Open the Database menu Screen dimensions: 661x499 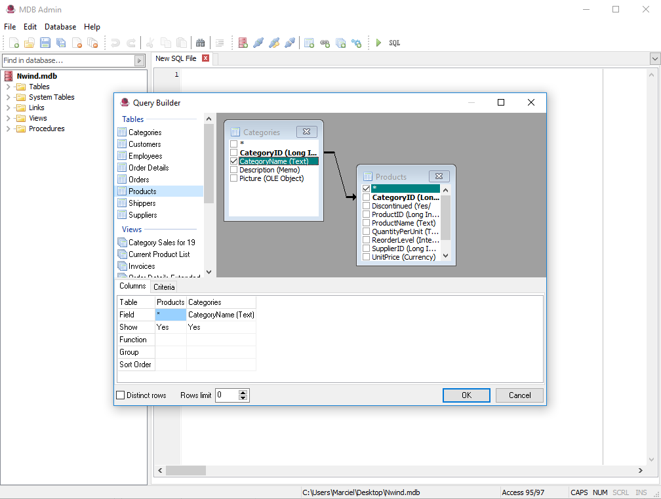(x=60, y=27)
